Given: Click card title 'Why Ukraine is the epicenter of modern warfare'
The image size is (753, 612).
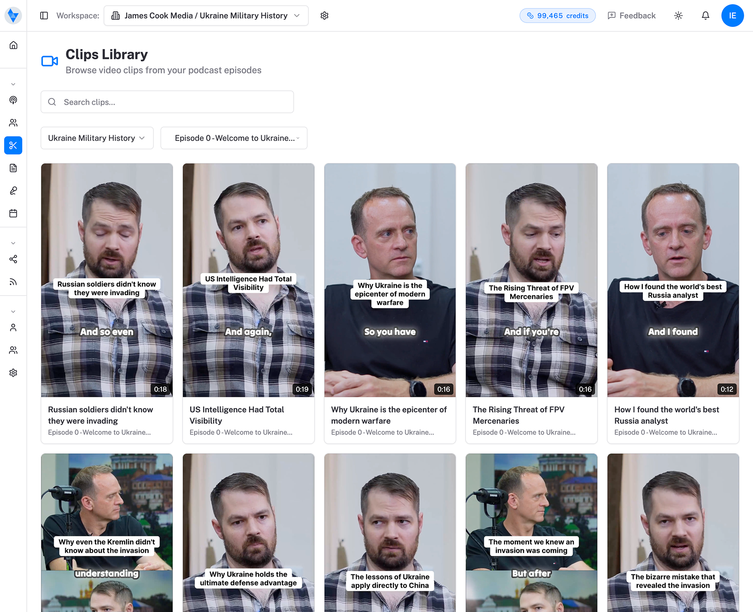Looking at the screenshot, I should tap(389, 415).
